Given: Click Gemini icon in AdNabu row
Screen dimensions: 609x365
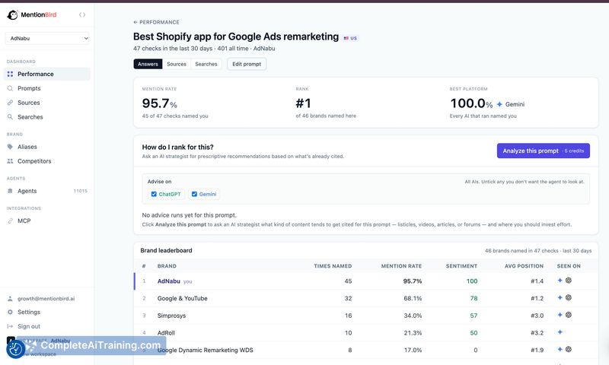Looking at the screenshot, I should click(560, 281).
